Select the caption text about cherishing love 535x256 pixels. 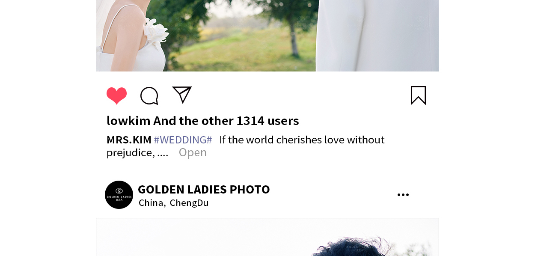(246, 146)
